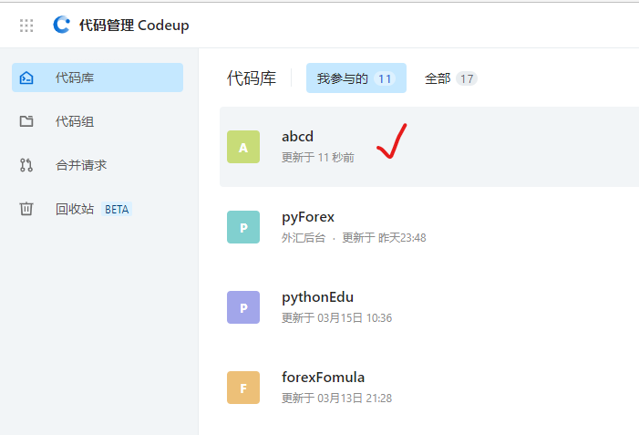Screen dimensions: 639x435
Task: Switch to the 我参与的 tab
Action: 356,78
